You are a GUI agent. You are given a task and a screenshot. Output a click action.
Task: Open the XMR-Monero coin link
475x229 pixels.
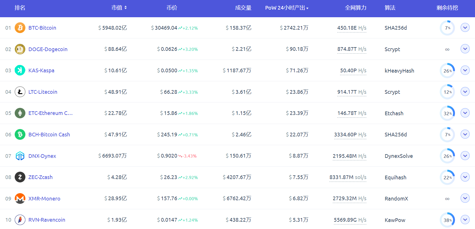coord(44,199)
